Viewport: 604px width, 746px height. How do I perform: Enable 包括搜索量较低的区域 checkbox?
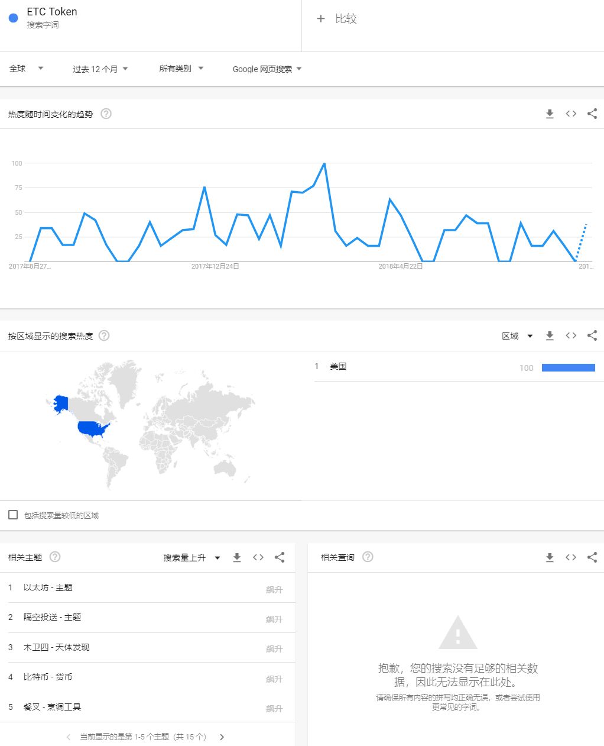13,515
